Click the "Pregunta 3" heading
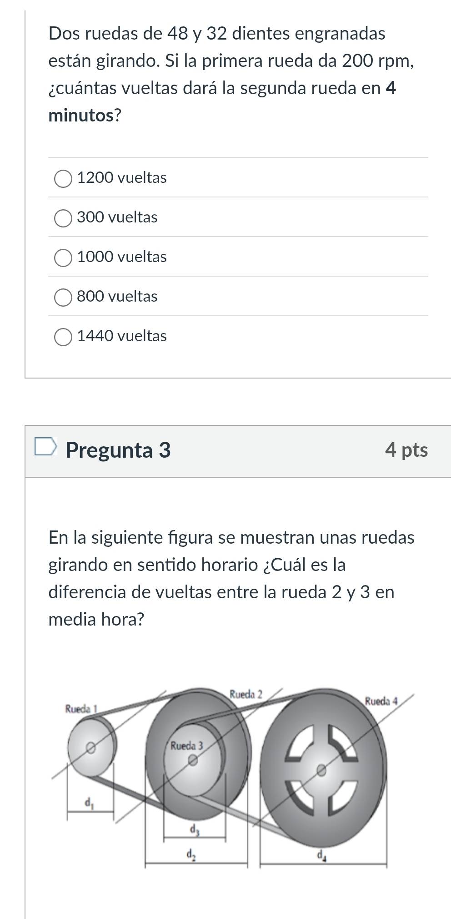The image size is (451, 919). click(118, 450)
